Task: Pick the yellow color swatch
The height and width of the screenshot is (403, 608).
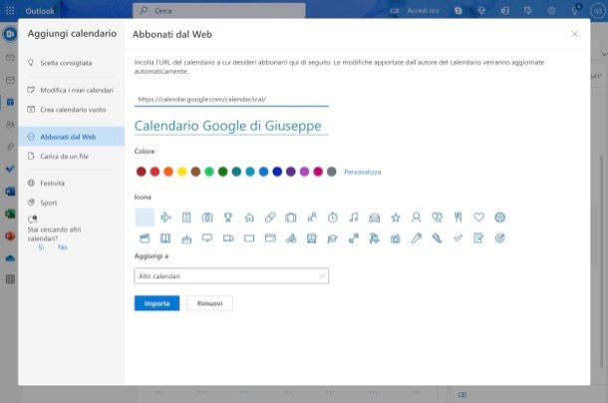Action: pos(181,172)
